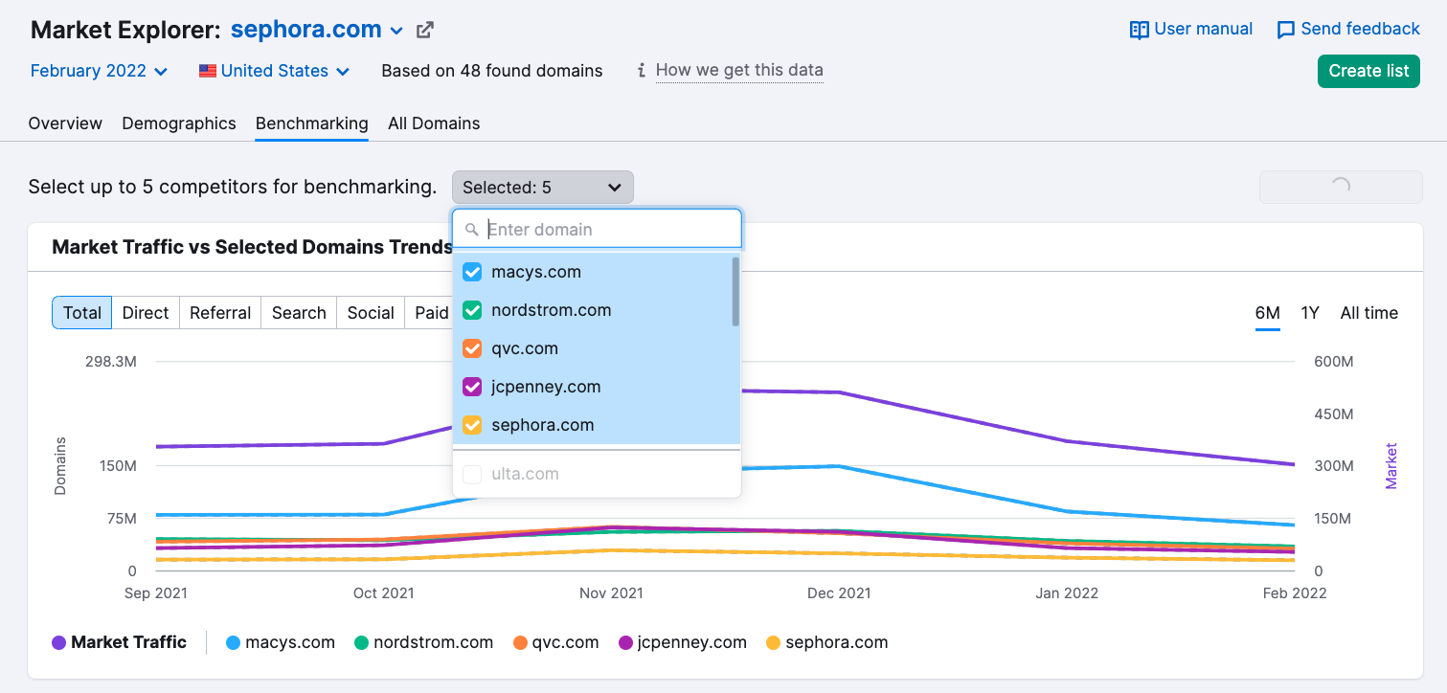The image size is (1447, 693).
Task: Check the ulta.com checkbox
Action: 472,474
